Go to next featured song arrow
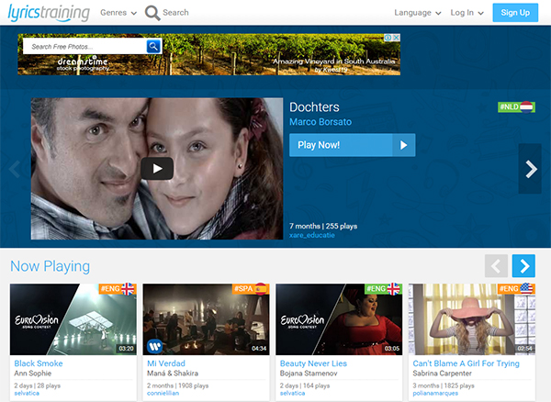The width and height of the screenshot is (551, 402). click(530, 169)
